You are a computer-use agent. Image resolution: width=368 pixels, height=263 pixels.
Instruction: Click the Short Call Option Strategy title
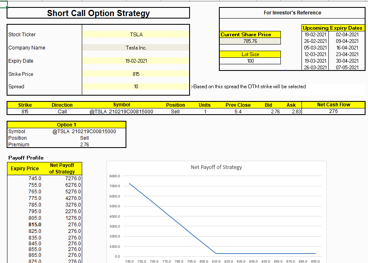[98, 13]
